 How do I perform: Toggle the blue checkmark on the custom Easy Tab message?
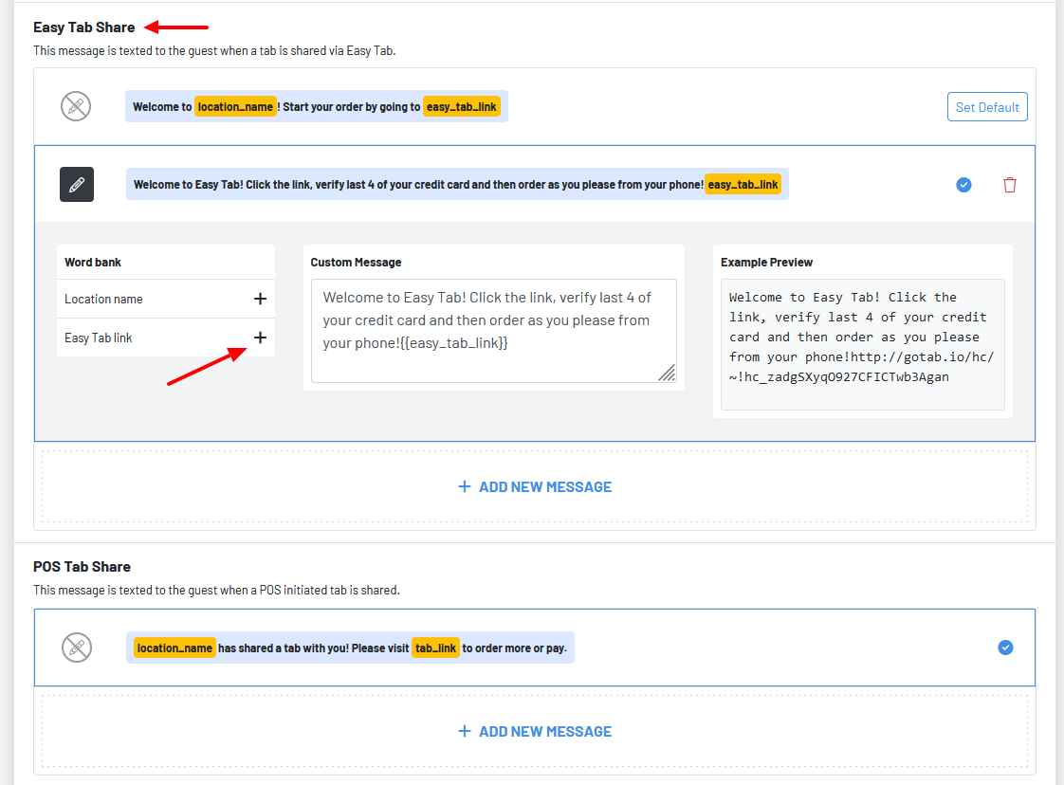coord(963,185)
